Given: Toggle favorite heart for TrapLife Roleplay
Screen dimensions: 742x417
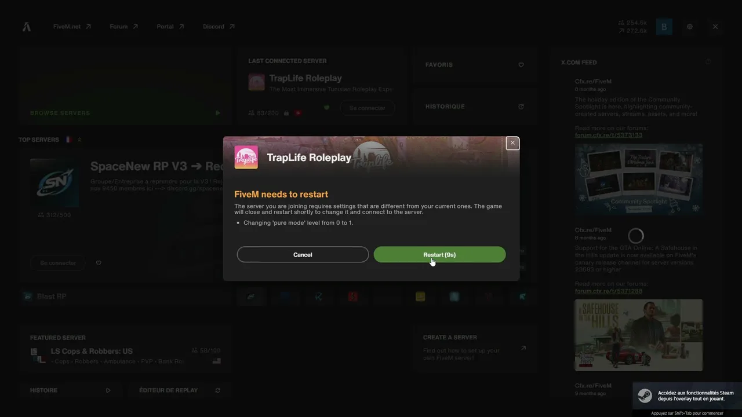Looking at the screenshot, I should tap(326, 108).
